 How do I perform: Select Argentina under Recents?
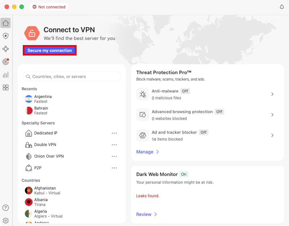tap(43, 99)
